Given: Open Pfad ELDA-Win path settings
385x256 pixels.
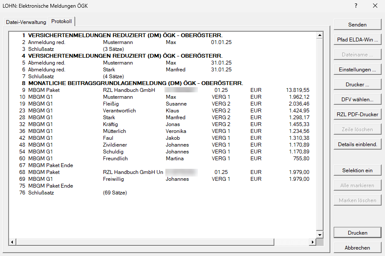Looking at the screenshot, I should [357, 40].
